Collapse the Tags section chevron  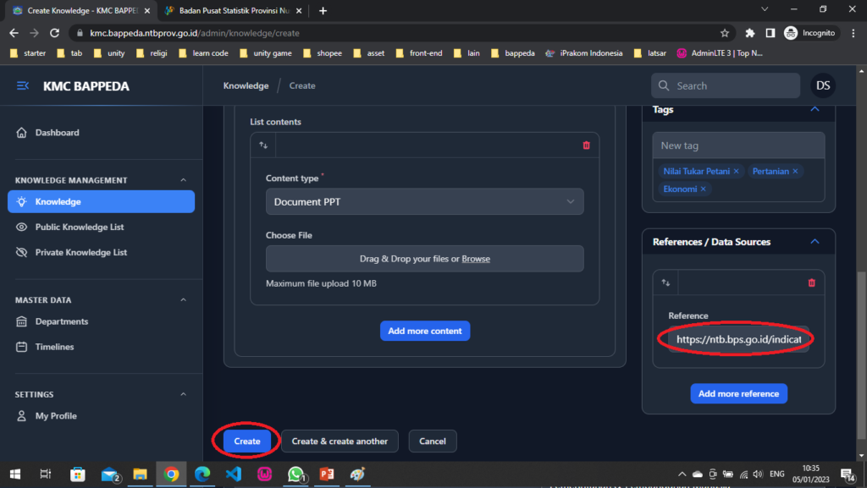click(x=815, y=110)
